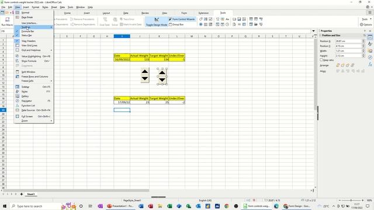Click the Task View taskbar icon
Viewport: 374px width, 210px height.
90,206
